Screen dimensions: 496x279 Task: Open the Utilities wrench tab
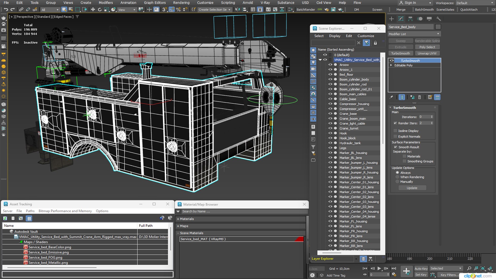click(x=438, y=19)
